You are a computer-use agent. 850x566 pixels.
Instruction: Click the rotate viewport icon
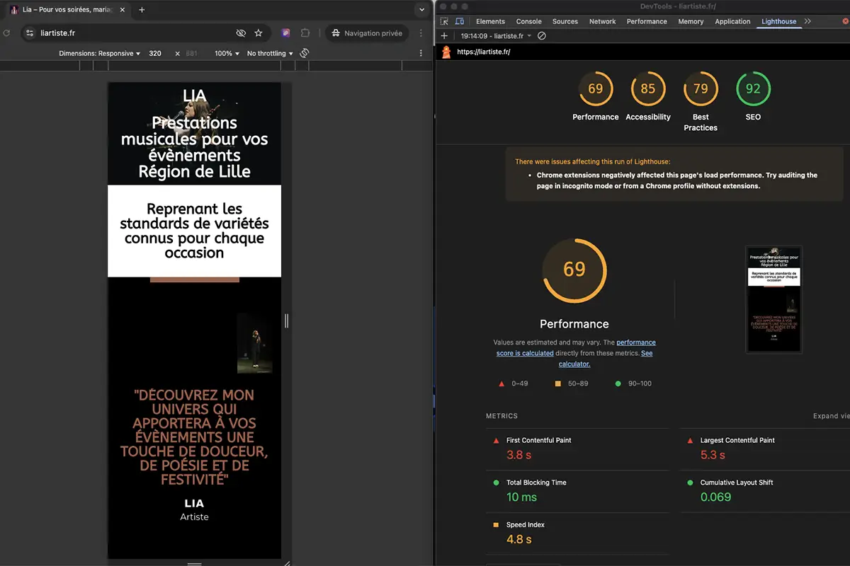[305, 53]
